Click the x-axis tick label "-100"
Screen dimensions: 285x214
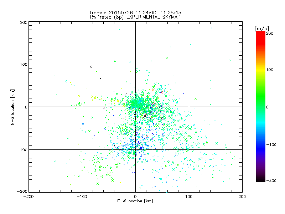[82, 197]
